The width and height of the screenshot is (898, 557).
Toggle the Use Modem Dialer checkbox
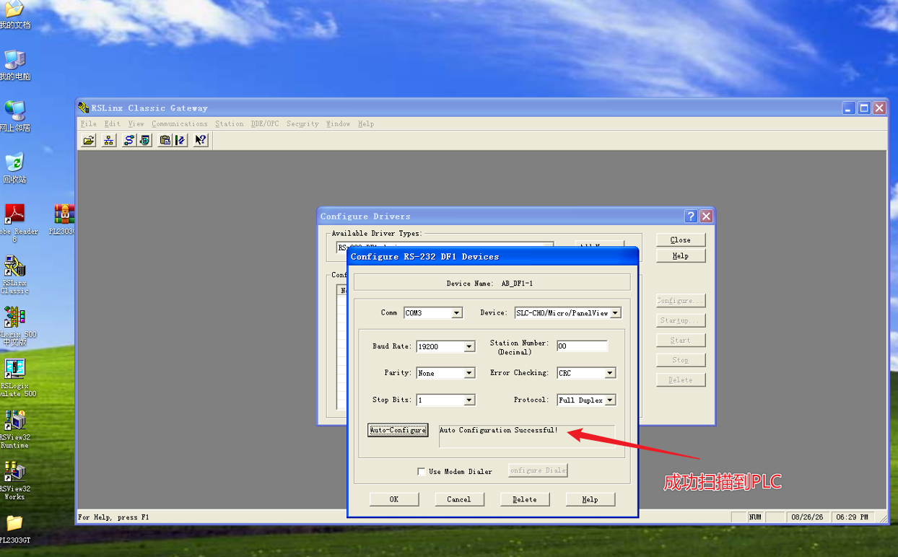tap(422, 472)
